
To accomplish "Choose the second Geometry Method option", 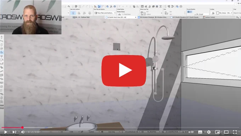I will (x=79, y=13).
